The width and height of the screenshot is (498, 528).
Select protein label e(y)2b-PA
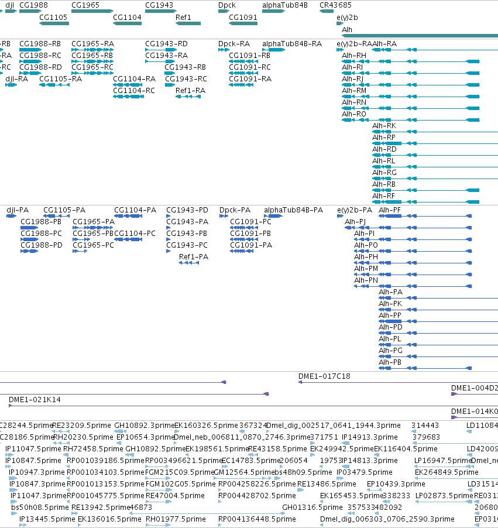coord(355,210)
